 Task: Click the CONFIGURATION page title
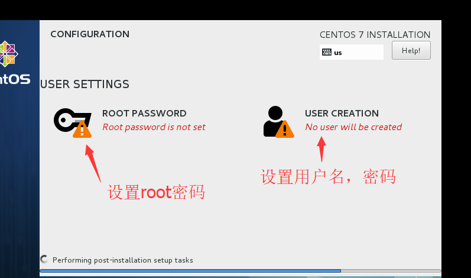pyautogui.click(x=90, y=34)
